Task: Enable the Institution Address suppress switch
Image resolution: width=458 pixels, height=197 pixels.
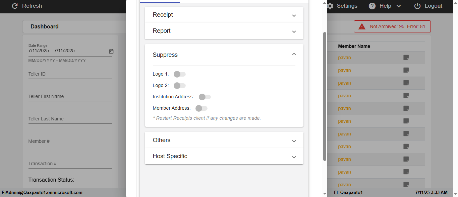Action: (205, 97)
